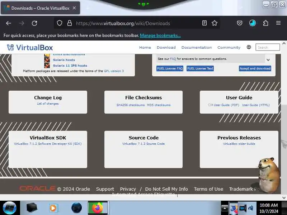The image size is (287, 215).
Task: Open VirtualBox older builds link
Action: pyautogui.click(x=239, y=144)
